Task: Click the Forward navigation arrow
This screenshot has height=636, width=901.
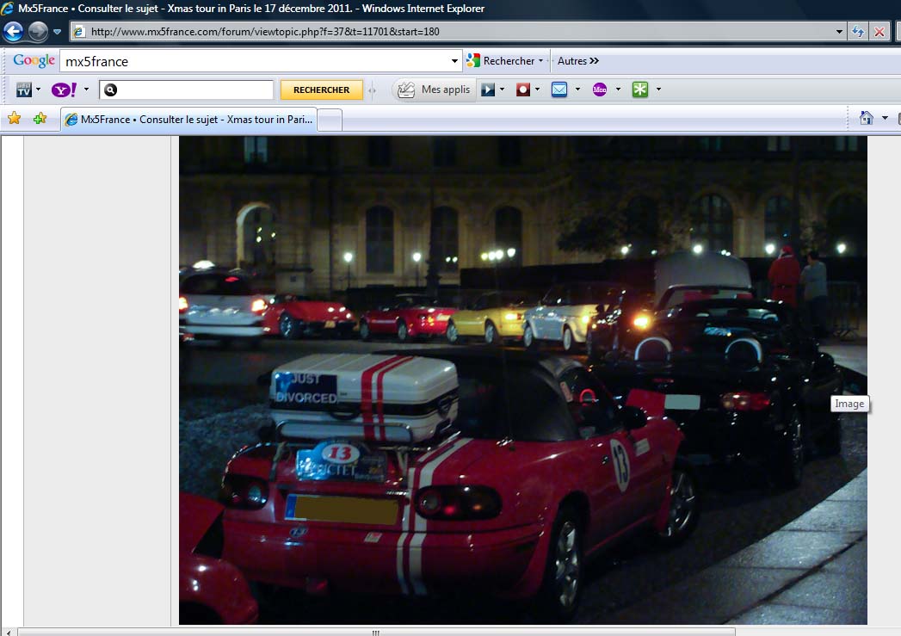Action: (x=38, y=31)
